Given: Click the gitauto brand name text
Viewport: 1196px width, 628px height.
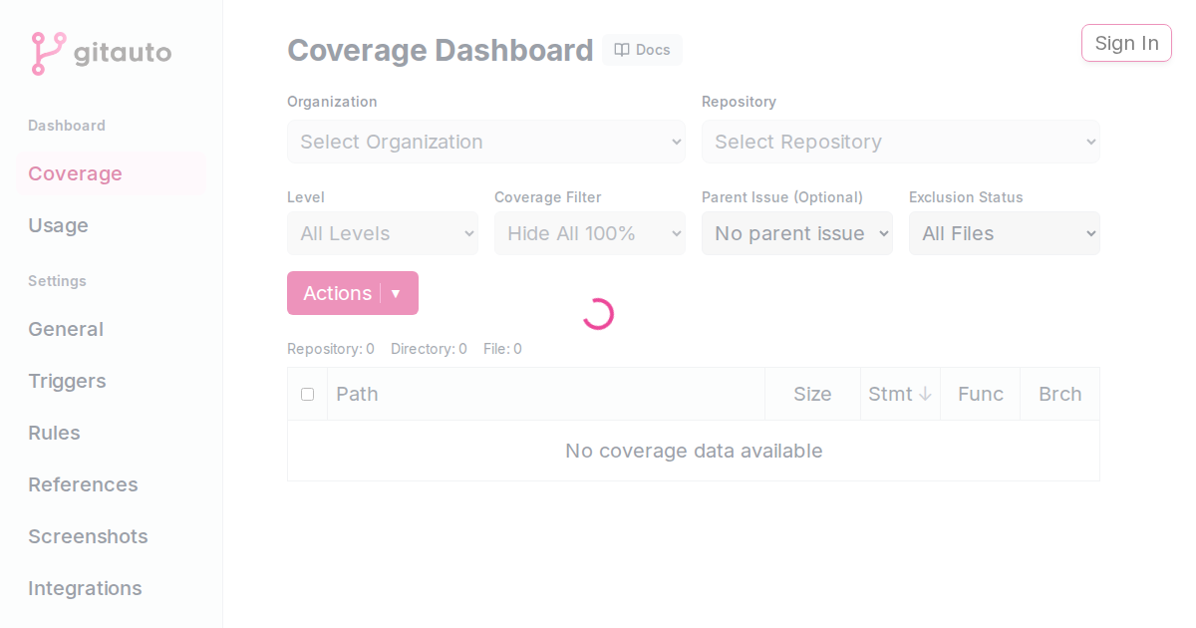Looking at the screenshot, I should click(x=123, y=53).
